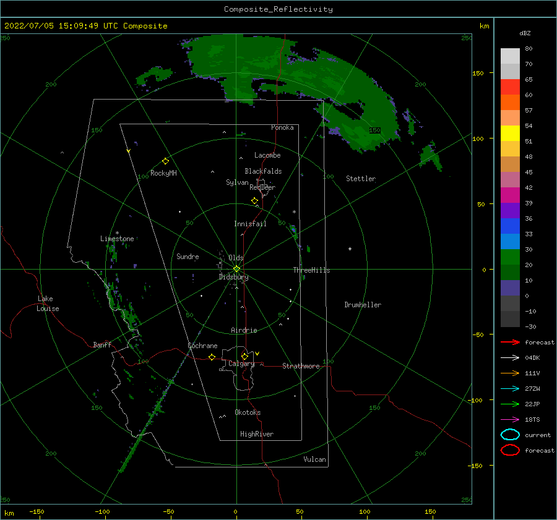557x520 pixels.
Task: Click the yellow diamond marker below RedDeer
Action: [x=254, y=201]
